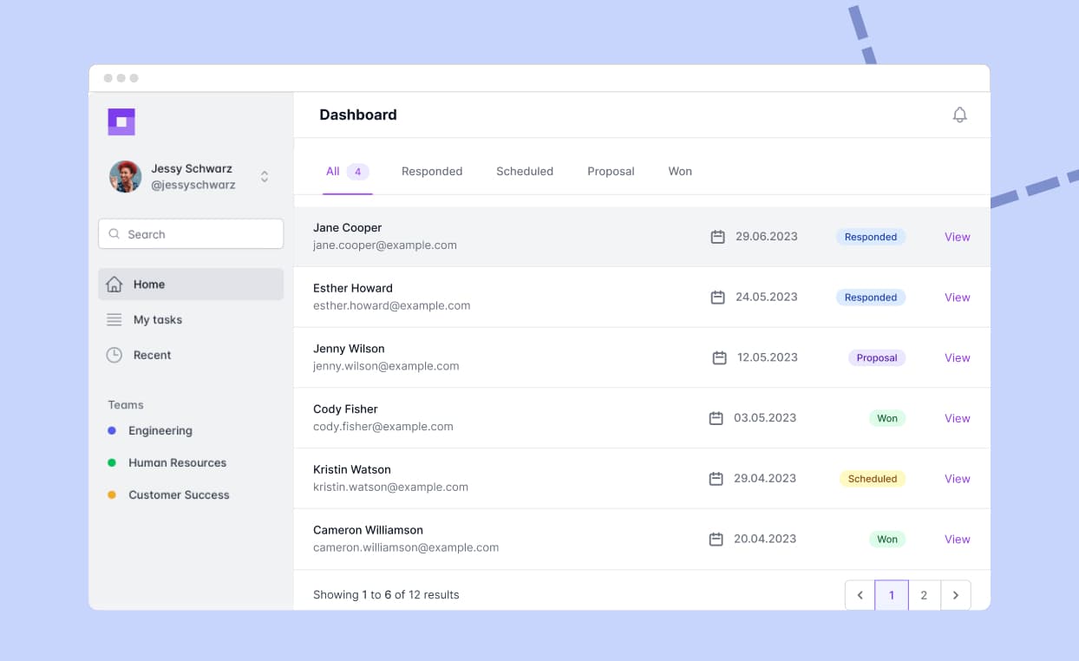Open the Human Resources team
The height and width of the screenshot is (661, 1079).
(177, 462)
